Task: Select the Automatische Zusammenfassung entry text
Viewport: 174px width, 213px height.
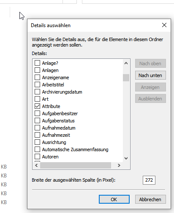Action: point(75,149)
